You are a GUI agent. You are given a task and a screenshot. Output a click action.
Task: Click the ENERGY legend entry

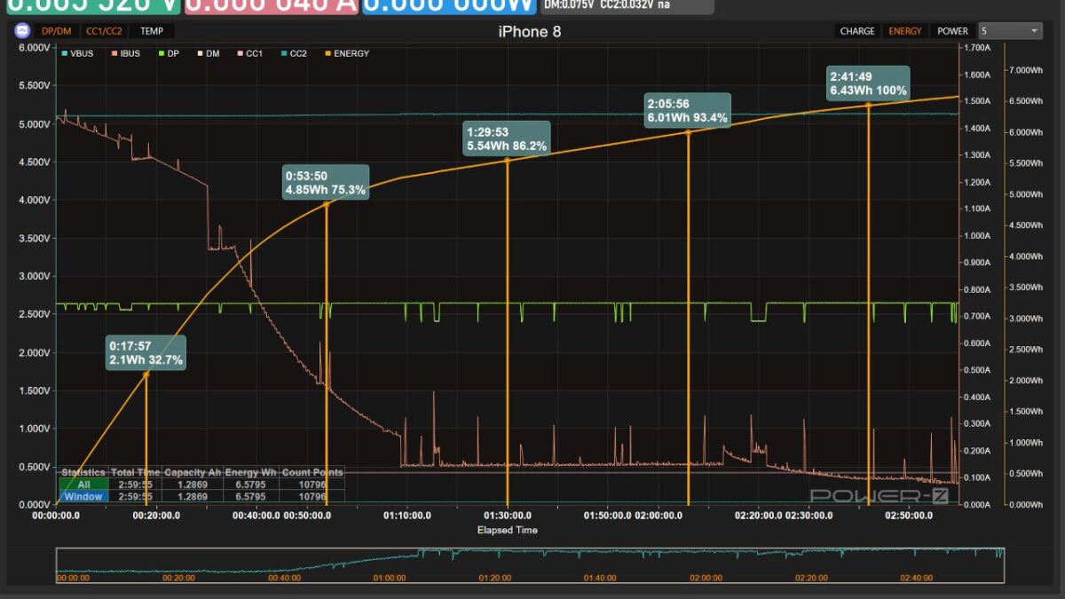pos(345,53)
